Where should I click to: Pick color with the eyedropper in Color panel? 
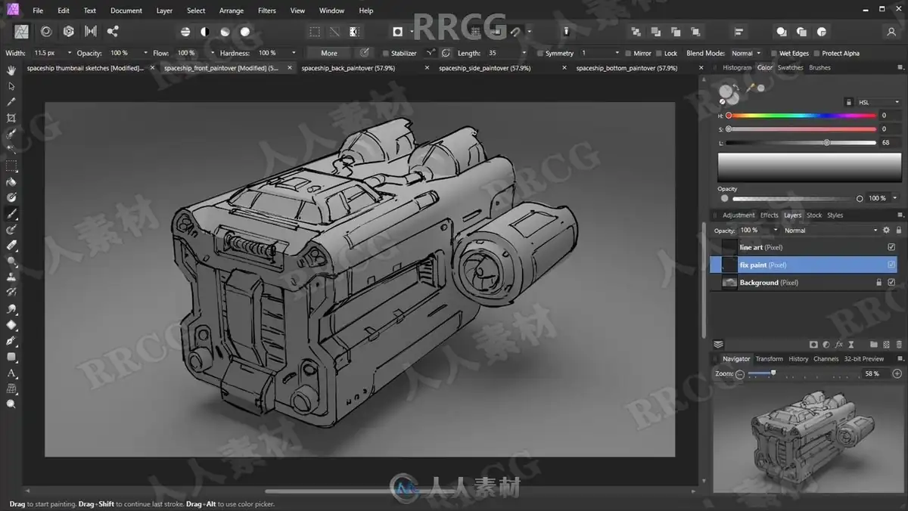tap(751, 88)
